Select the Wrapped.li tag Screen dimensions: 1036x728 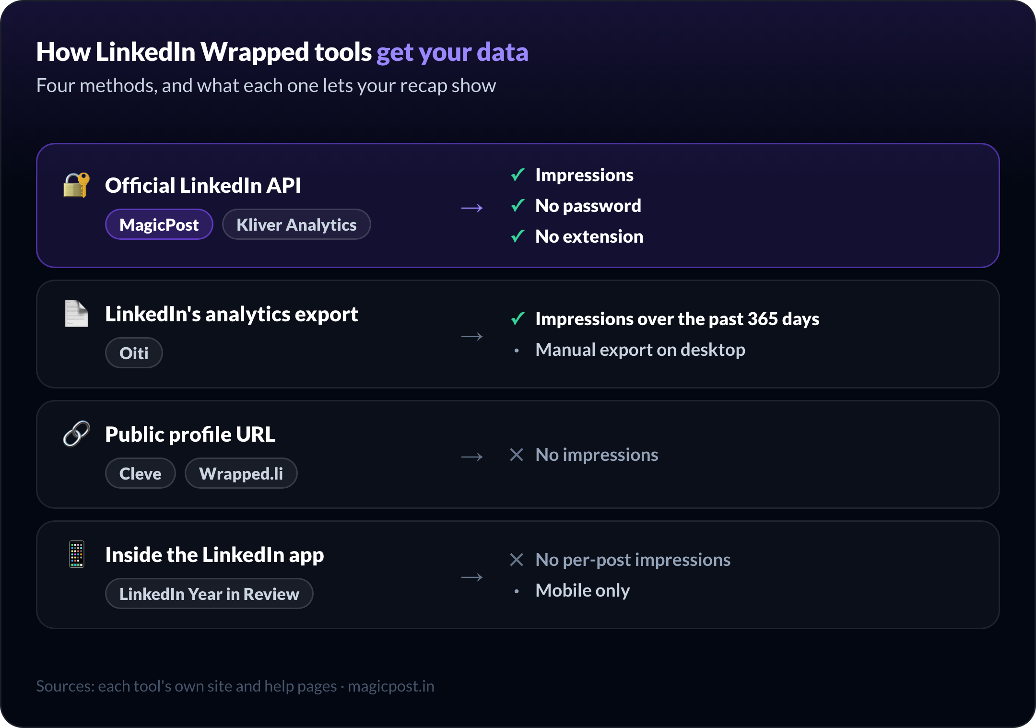click(x=241, y=473)
